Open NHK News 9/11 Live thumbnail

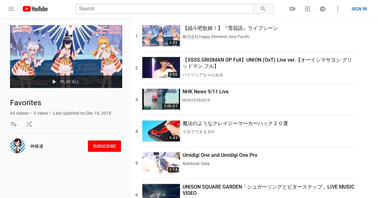click(161, 99)
